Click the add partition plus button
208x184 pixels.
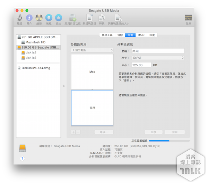click(73, 132)
